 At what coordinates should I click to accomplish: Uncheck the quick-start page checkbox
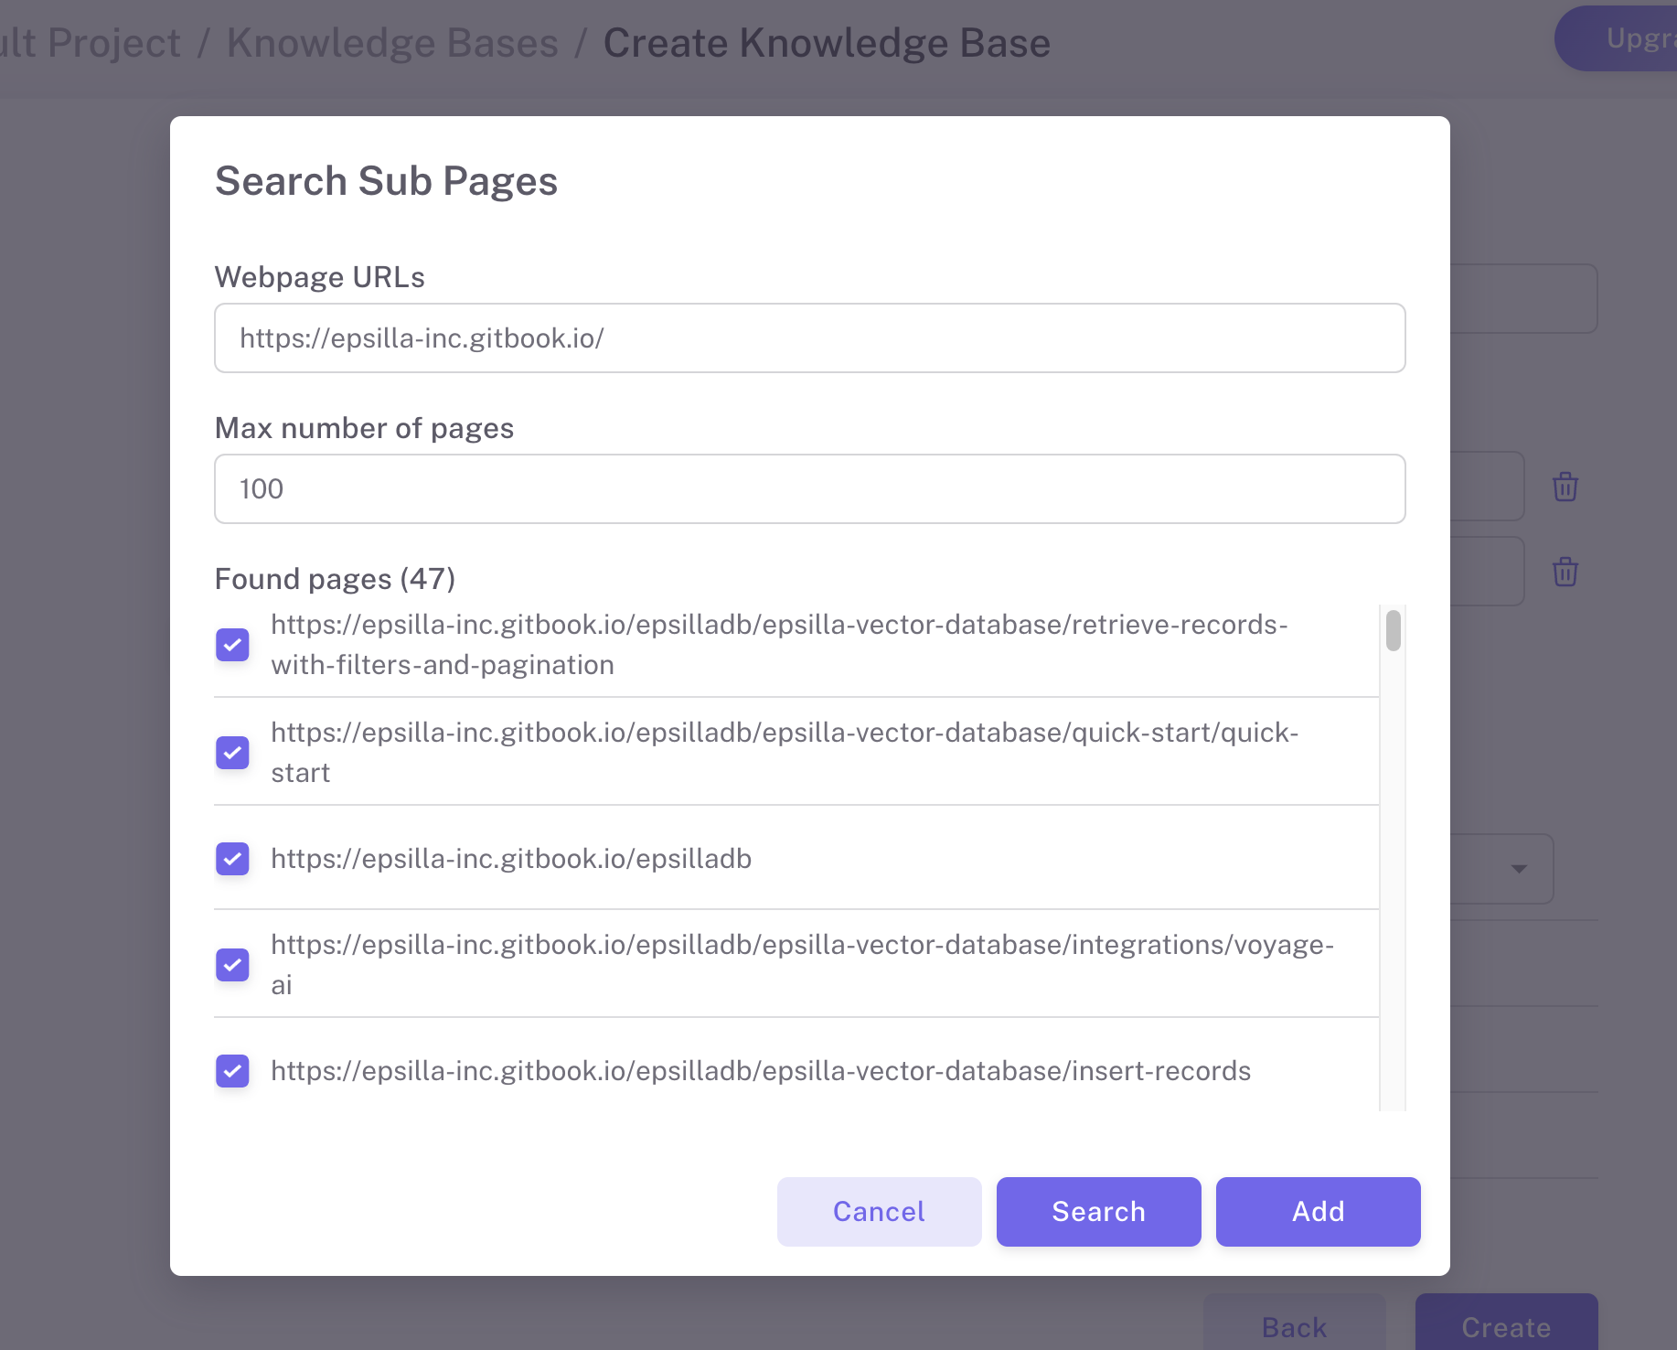point(232,753)
